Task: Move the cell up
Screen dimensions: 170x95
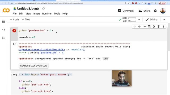Action: 135,26
